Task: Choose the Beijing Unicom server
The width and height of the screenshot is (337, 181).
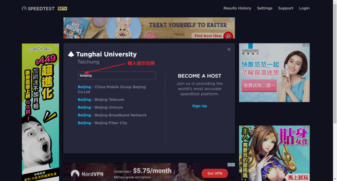Action: coord(100,108)
